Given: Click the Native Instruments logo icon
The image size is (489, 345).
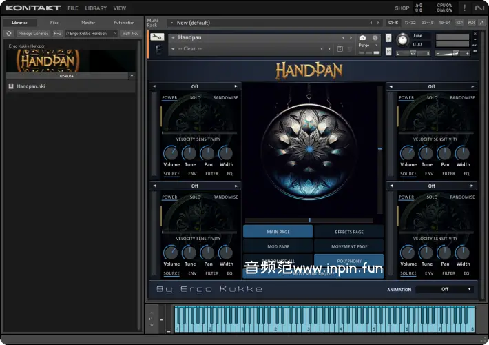Looking at the screenshot, I should click(x=480, y=8).
